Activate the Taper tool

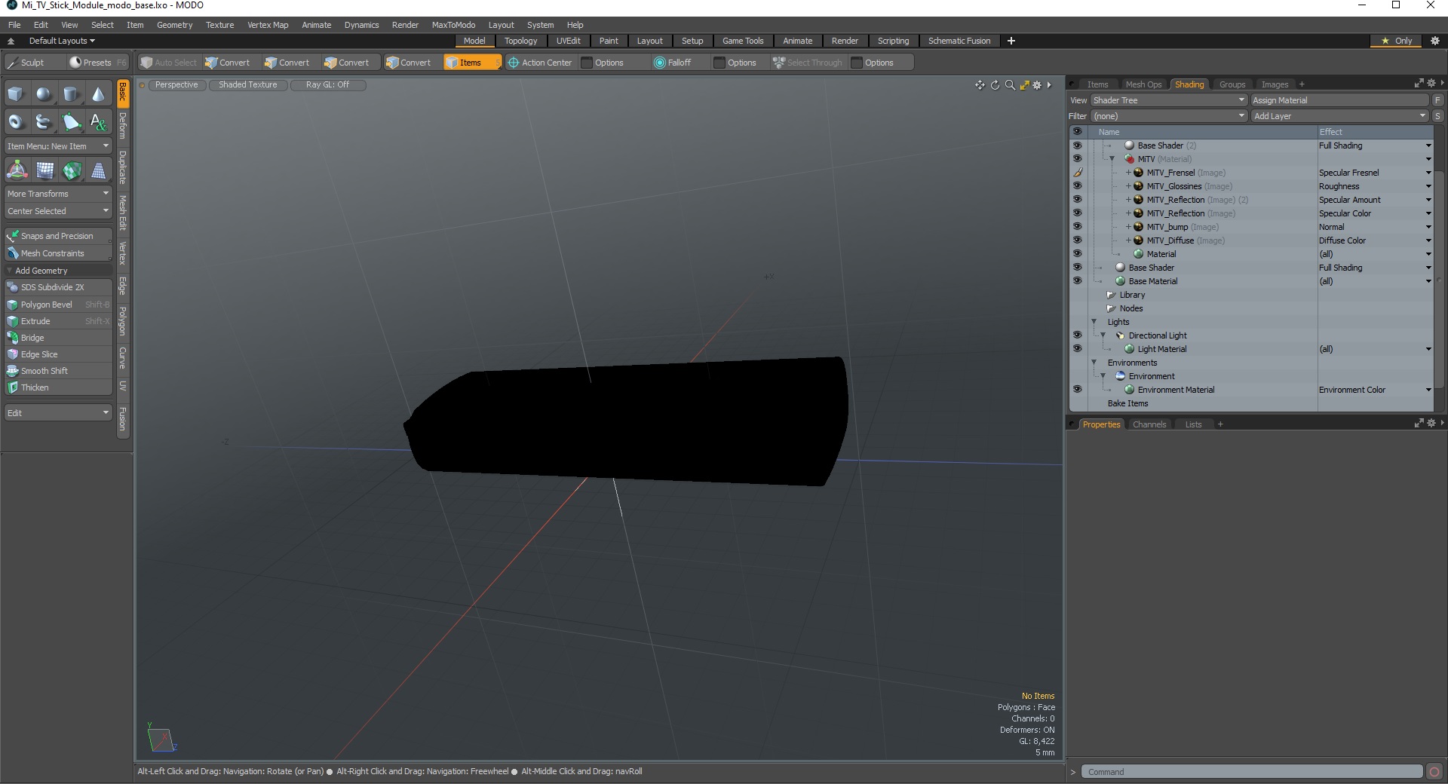pyautogui.click(x=98, y=170)
